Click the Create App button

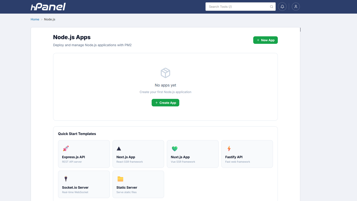165,103
